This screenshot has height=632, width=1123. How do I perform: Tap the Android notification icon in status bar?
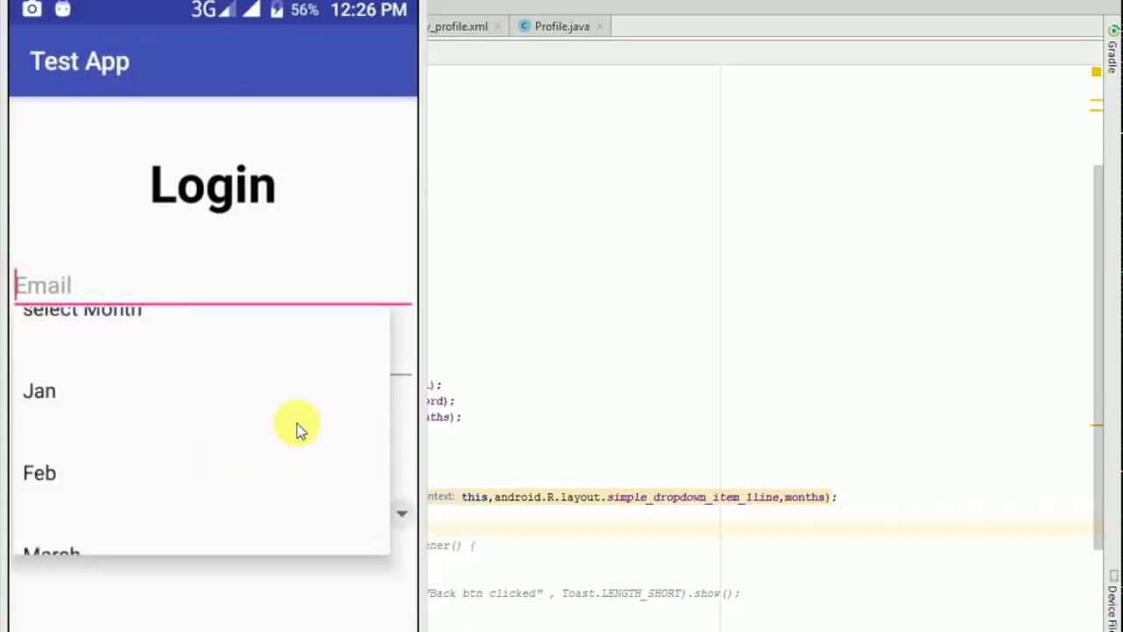[62, 10]
